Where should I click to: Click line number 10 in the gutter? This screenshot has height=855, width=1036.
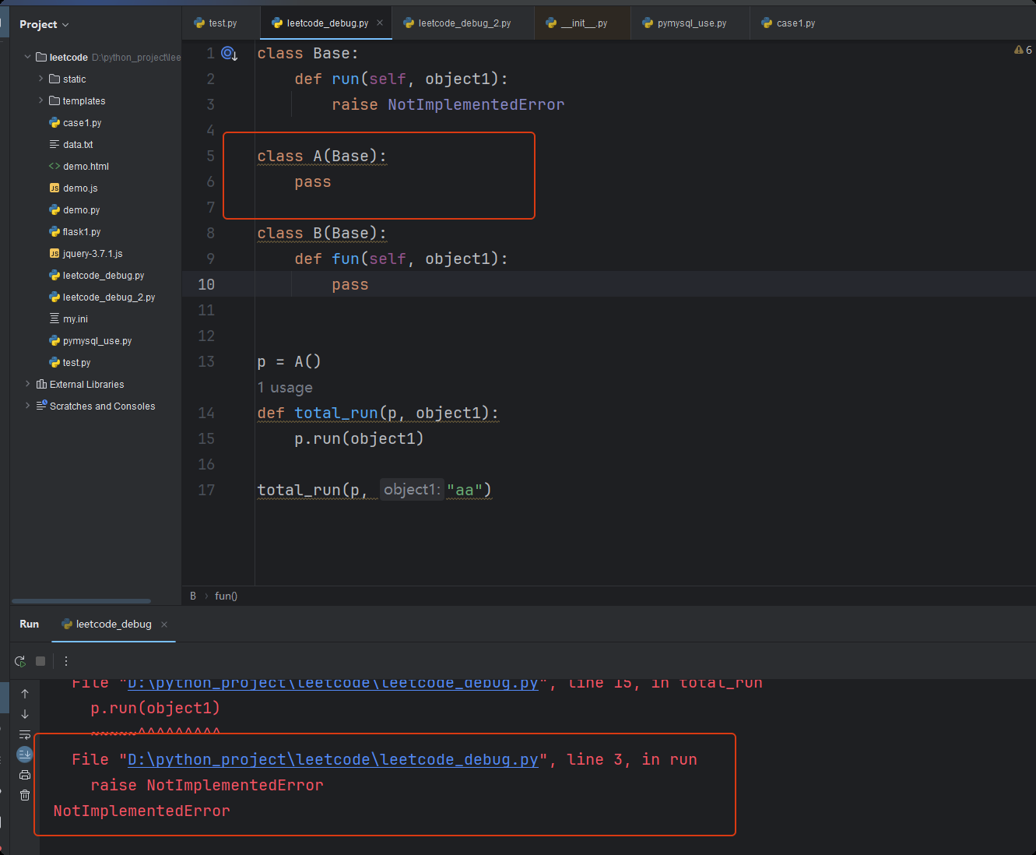click(206, 284)
